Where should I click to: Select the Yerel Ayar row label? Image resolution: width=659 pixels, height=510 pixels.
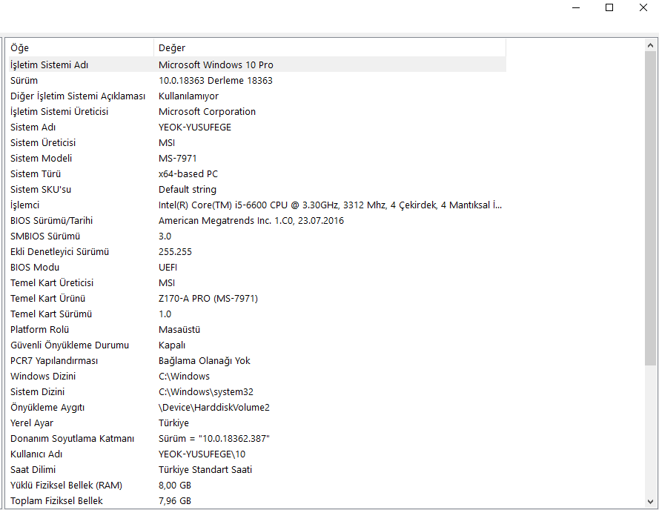[32, 423]
